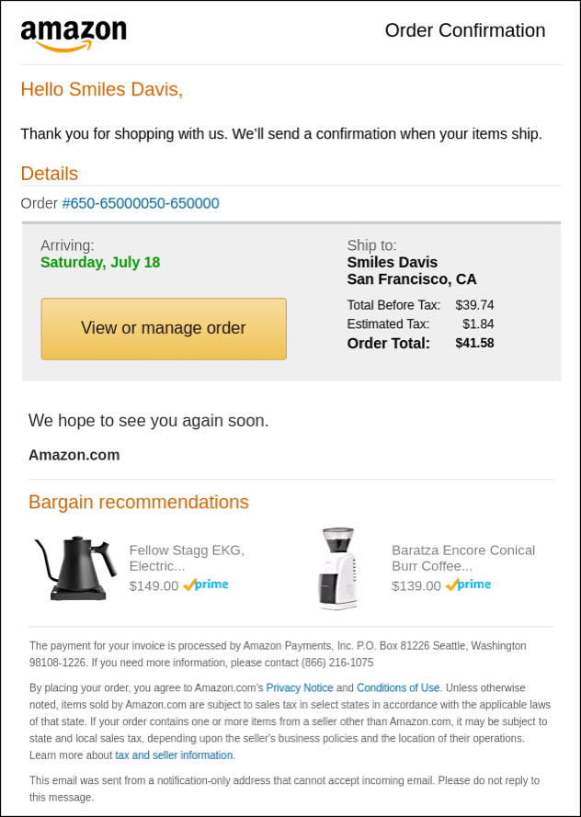The height and width of the screenshot is (817, 581).
Task: Click the Order Total amount $41.58
Action: [474, 343]
